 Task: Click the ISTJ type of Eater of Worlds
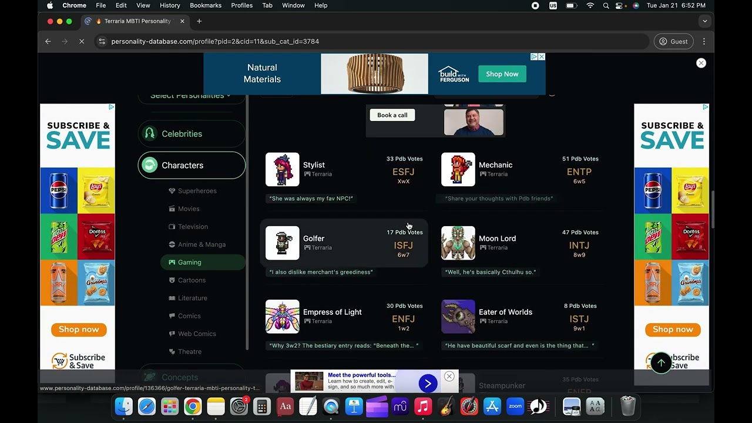point(579,319)
